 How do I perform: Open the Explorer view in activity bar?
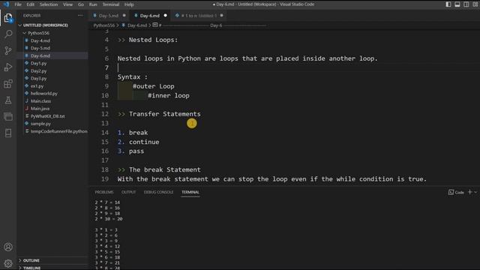[8, 18]
